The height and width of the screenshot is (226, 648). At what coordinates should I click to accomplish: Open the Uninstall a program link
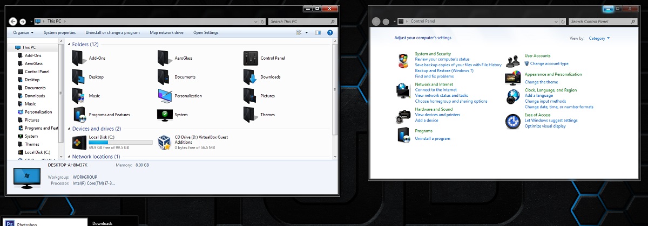pyautogui.click(x=432, y=139)
